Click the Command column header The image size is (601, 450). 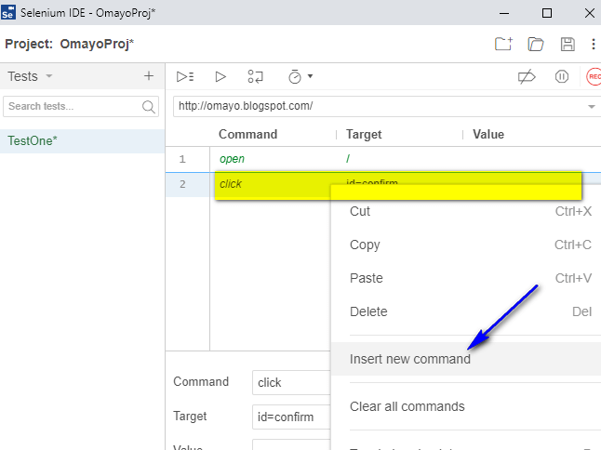(248, 135)
